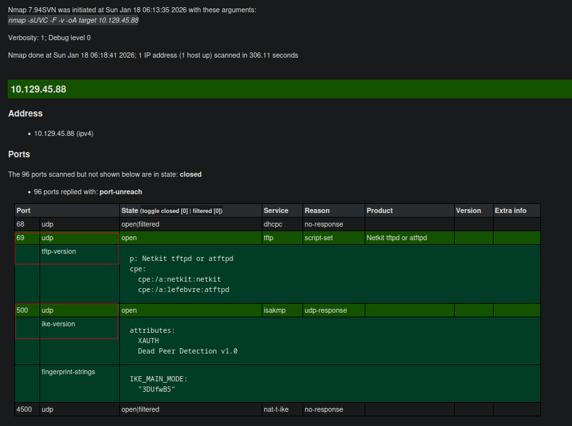Click the Reason column header

tap(317, 210)
